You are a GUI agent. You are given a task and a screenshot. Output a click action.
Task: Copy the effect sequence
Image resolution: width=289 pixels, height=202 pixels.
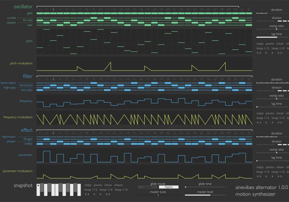(260, 167)
